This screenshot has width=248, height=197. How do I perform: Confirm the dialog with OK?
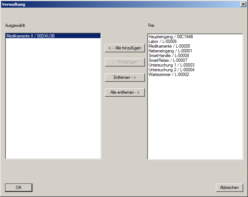[19, 188]
